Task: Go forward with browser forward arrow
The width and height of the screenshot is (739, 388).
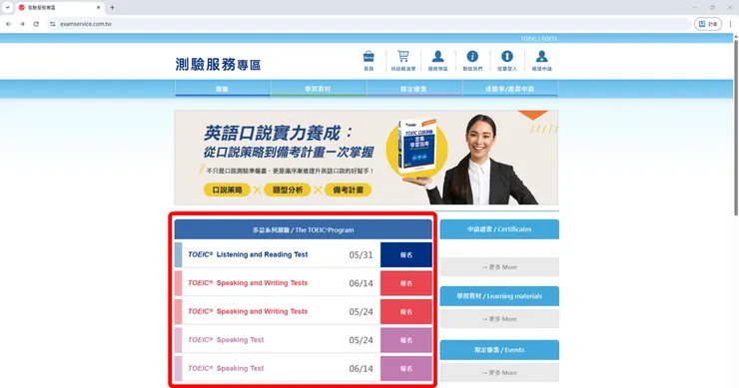Action: tap(22, 24)
